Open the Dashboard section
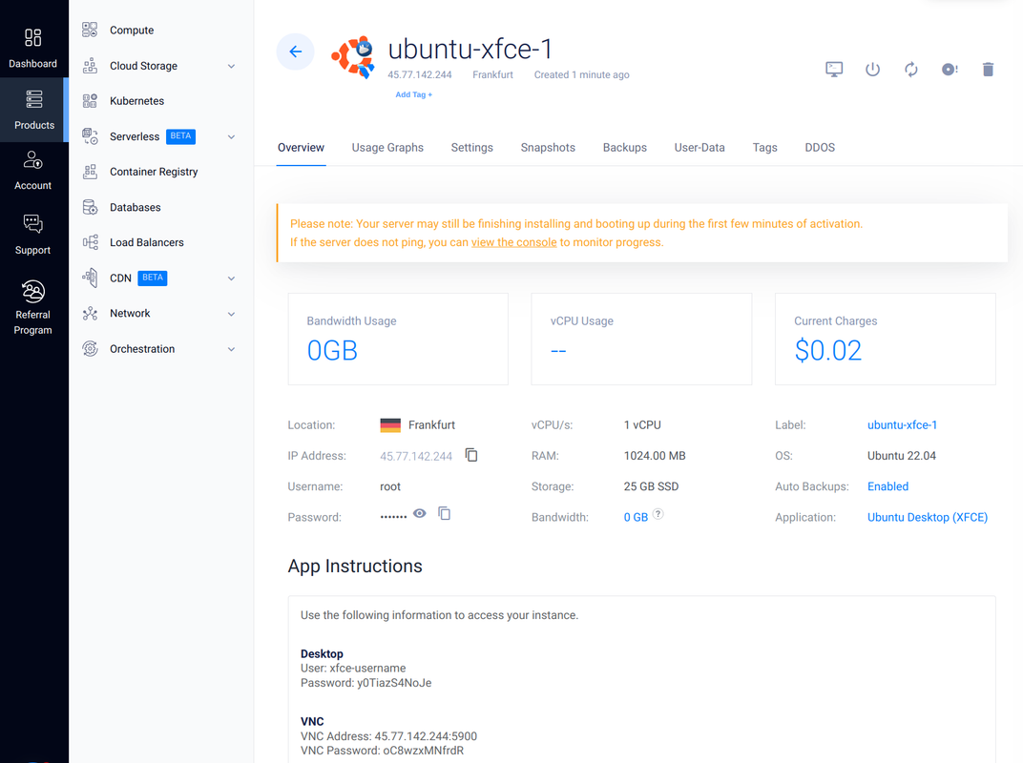The height and width of the screenshot is (763, 1023). coord(32,48)
